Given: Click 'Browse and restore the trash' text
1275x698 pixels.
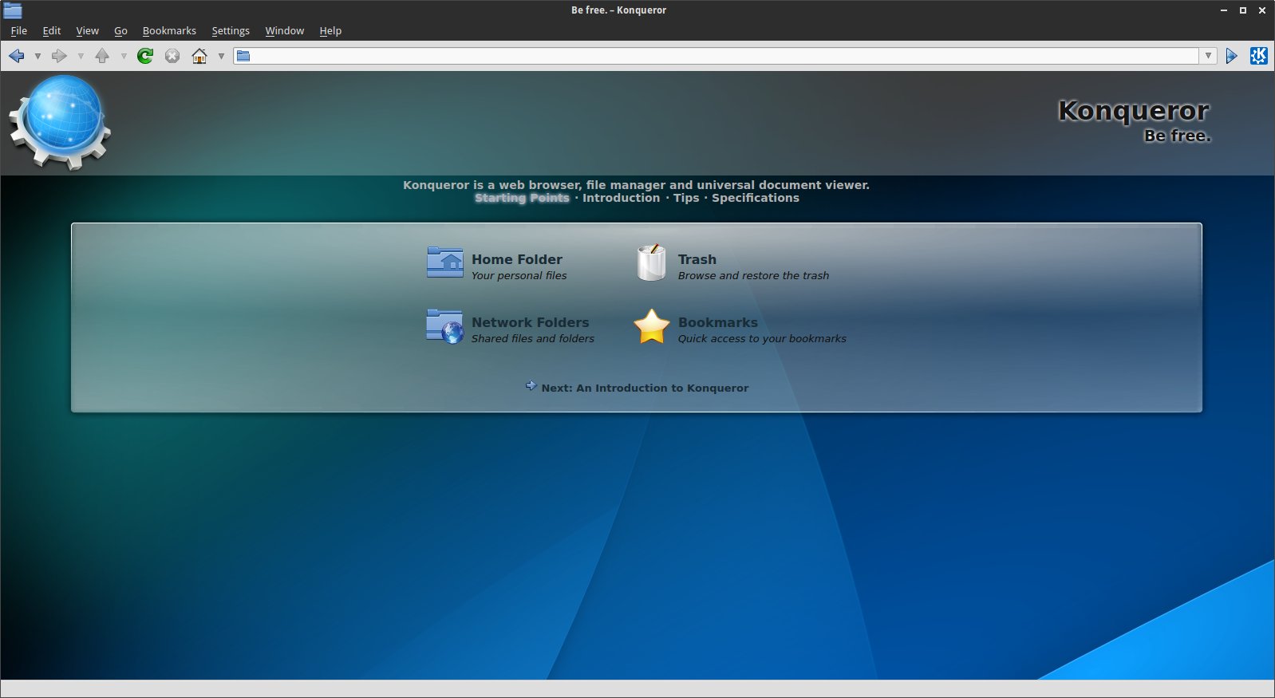Looking at the screenshot, I should (753, 275).
